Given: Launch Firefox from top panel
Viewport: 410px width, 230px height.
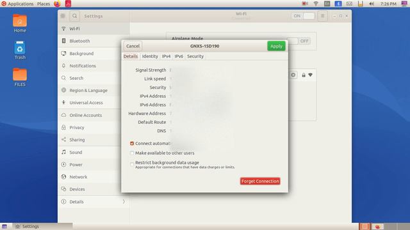Looking at the screenshot, I should 57,4.
